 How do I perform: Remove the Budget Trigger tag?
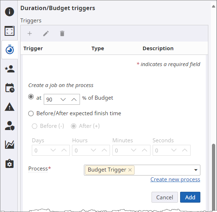(x=130, y=170)
